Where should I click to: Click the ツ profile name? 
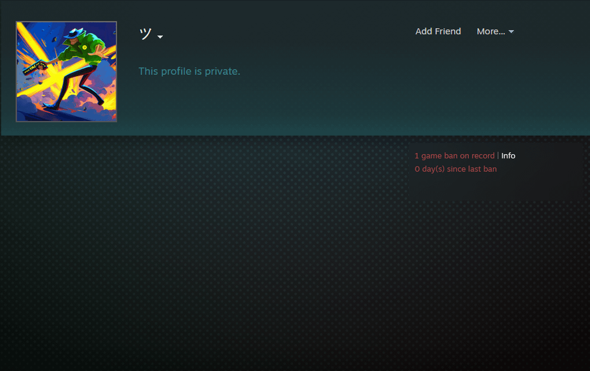click(x=145, y=34)
